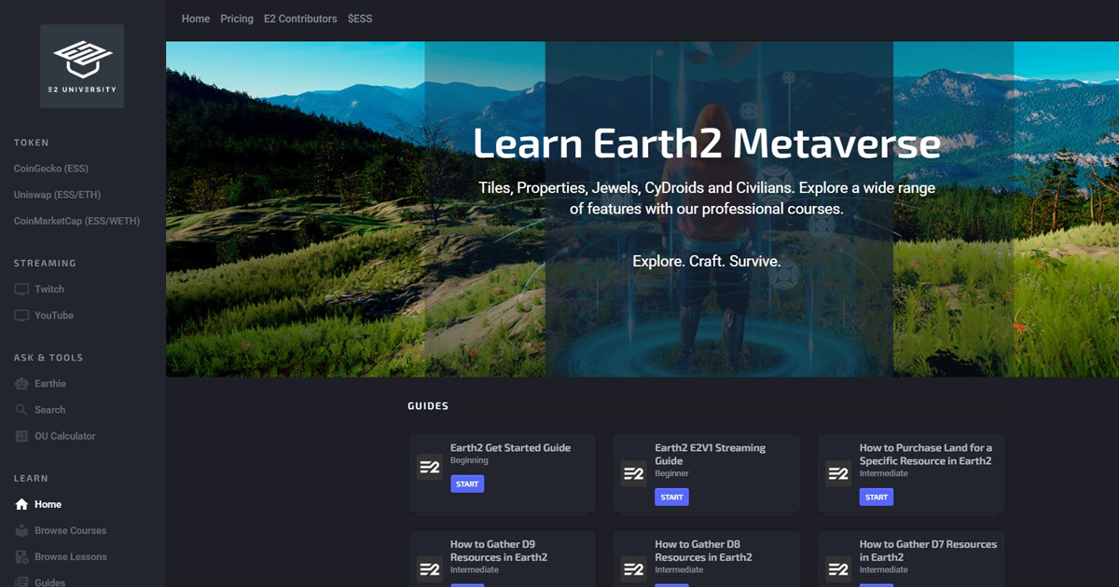Screen dimensions: 1119x587
Task: Click the YouTube monitor icon
Action: click(21, 316)
